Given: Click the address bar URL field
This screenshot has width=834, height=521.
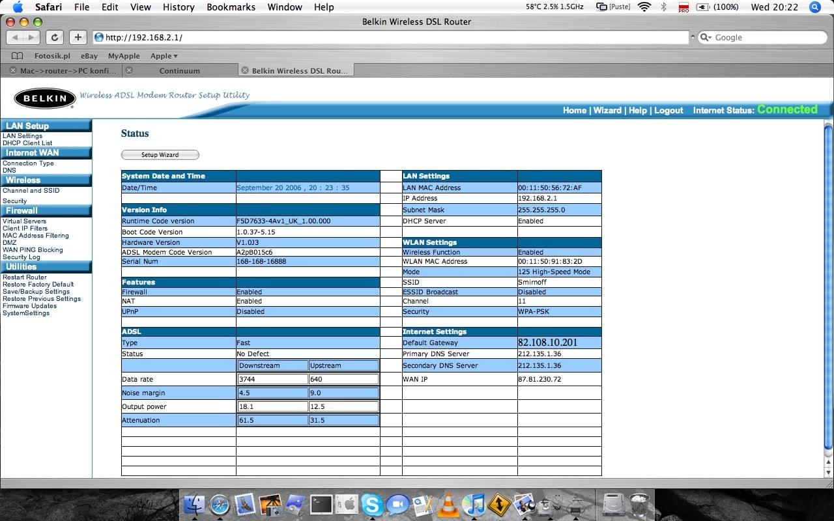Looking at the screenshot, I should [x=391, y=37].
